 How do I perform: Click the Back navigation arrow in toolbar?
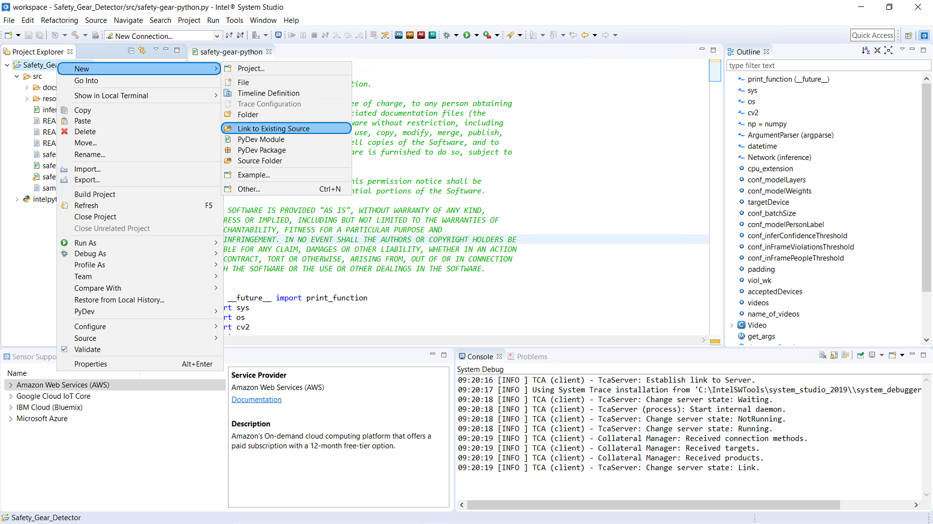pos(585,35)
